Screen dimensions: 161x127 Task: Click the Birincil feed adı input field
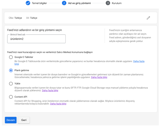(36, 39)
